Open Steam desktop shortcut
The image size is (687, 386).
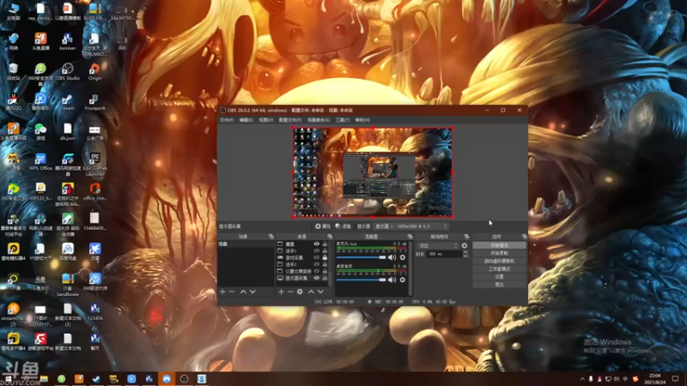click(67, 100)
